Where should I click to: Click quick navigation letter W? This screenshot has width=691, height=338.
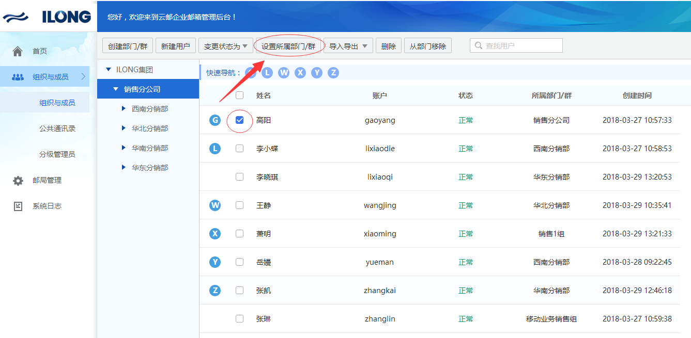[x=283, y=73]
